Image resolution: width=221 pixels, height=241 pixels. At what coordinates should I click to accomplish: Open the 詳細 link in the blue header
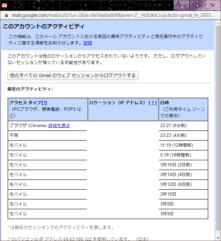click(x=87, y=43)
